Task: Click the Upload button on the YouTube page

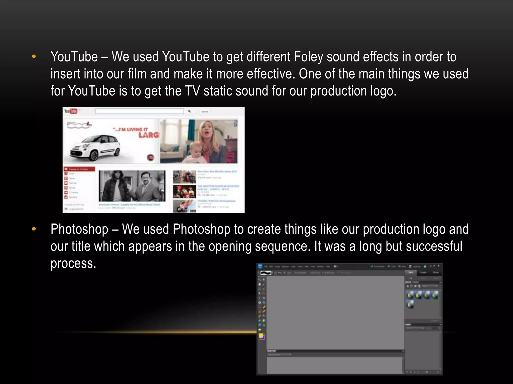Action: [205, 111]
